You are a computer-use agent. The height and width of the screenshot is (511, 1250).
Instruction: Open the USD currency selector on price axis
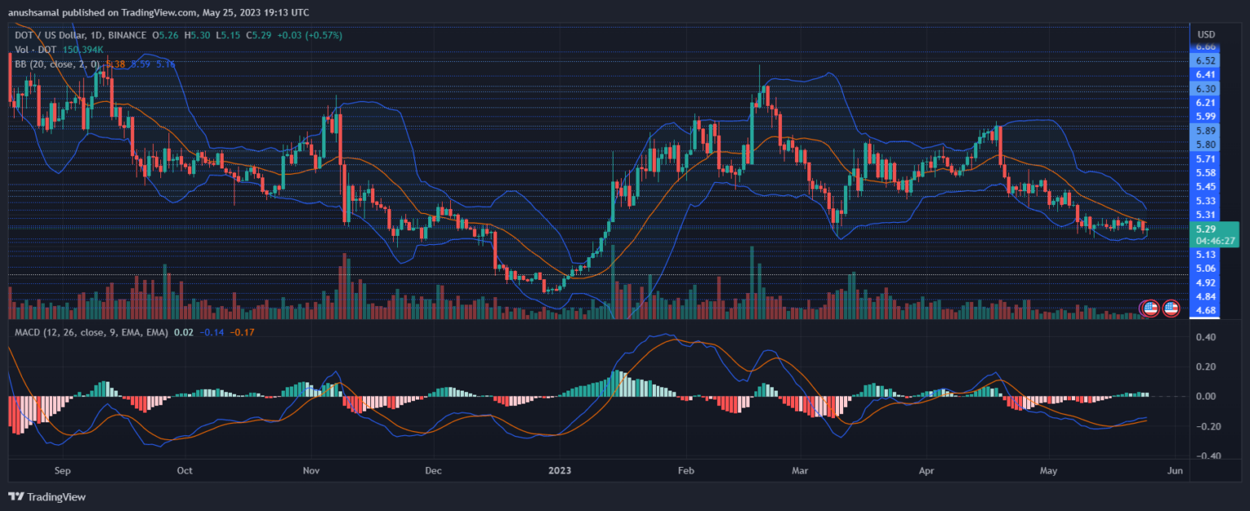point(1206,34)
